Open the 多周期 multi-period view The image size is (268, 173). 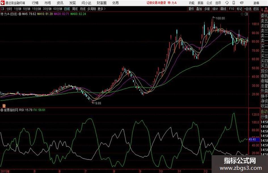[x=92, y=9]
